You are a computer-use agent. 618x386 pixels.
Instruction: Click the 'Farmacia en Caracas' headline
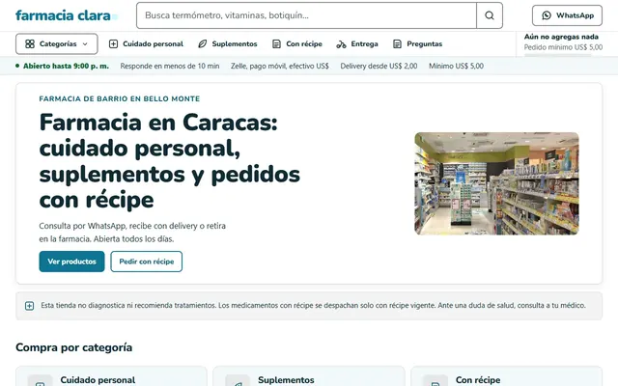pyautogui.click(x=170, y=161)
